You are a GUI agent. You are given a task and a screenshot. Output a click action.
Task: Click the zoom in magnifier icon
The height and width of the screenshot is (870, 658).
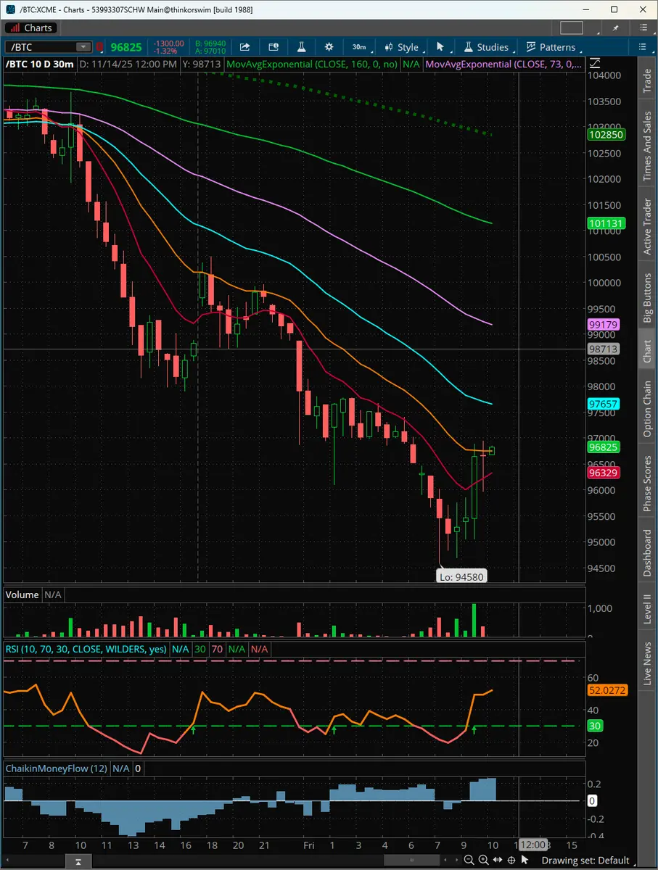pos(483,860)
